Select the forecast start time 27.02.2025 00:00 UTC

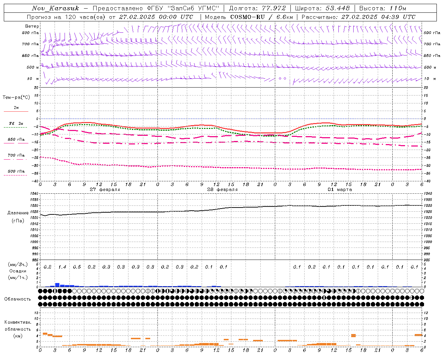point(156,17)
